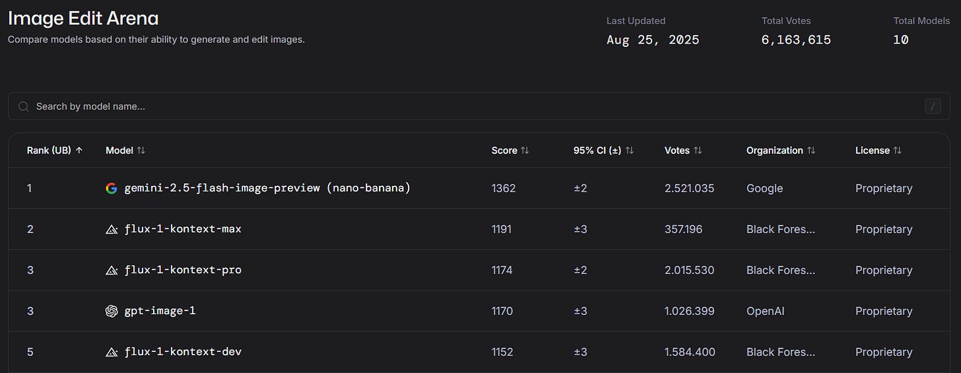This screenshot has height=373, width=961.
Task: Click the Last Updated label
Action: (636, 21)
